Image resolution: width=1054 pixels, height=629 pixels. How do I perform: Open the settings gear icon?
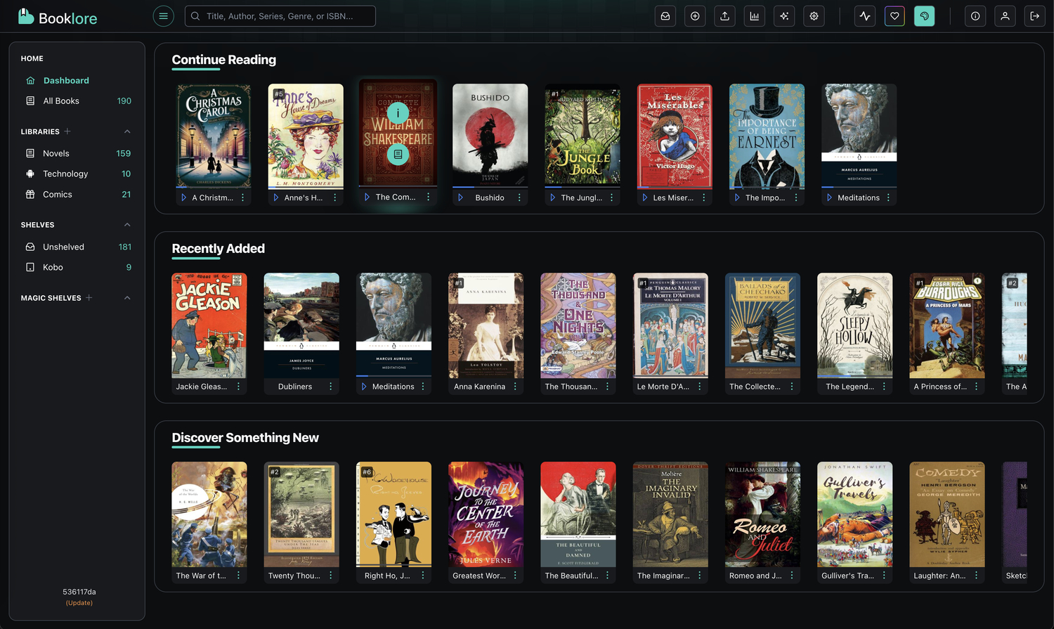click(814, 15)
